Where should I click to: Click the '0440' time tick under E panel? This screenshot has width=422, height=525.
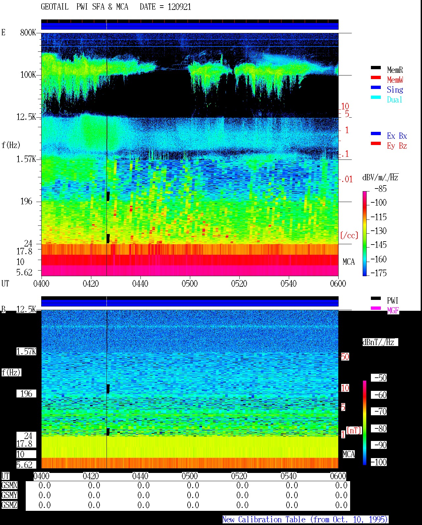(x=140, y=283)
